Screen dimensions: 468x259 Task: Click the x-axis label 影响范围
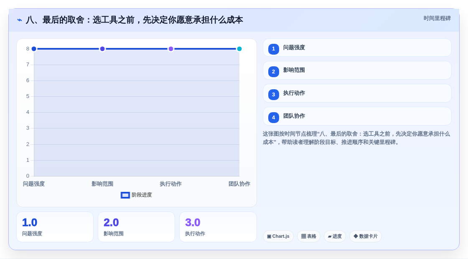pyautogui.click(x=102, y=184)
